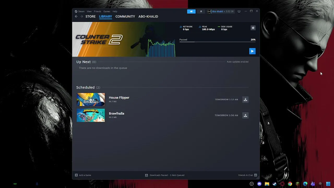Go back with the left arrow
Image resolution: width=334 pixels, height=188 pixels.
coord(76,16)
